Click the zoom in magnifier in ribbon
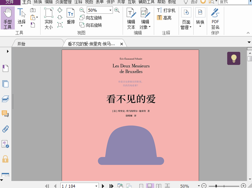The image size is (252, 188). point(117,10)
